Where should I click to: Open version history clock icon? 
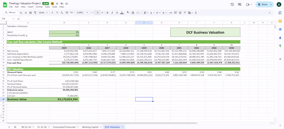coord(232,5)
